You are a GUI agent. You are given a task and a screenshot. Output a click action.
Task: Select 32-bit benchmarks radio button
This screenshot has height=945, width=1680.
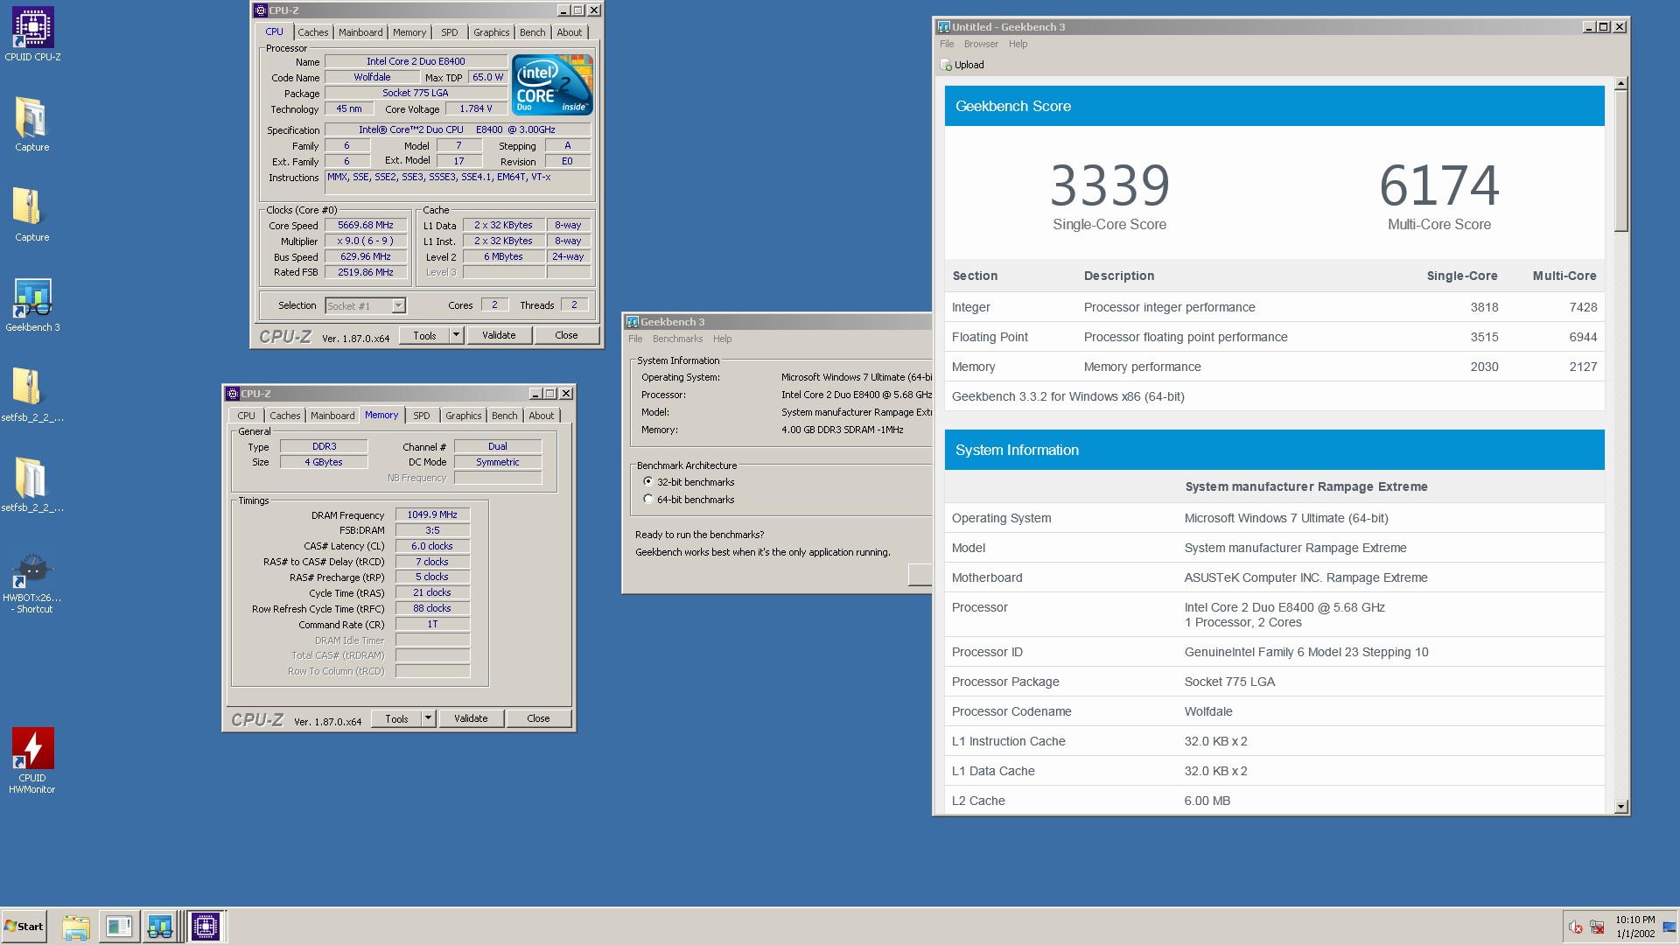[648, 481]
